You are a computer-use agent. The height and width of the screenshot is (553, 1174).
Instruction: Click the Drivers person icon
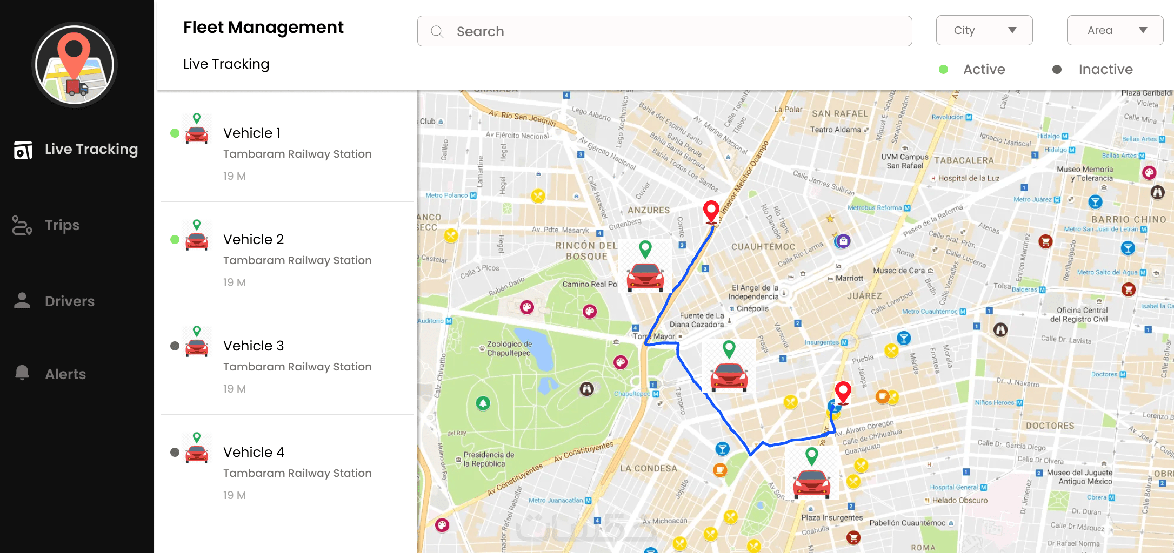[x=22, y=300]
